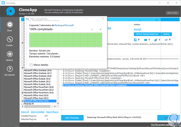
Task: Click the Selected Plug-ins 4 count
Action: [x=47, y=119]
